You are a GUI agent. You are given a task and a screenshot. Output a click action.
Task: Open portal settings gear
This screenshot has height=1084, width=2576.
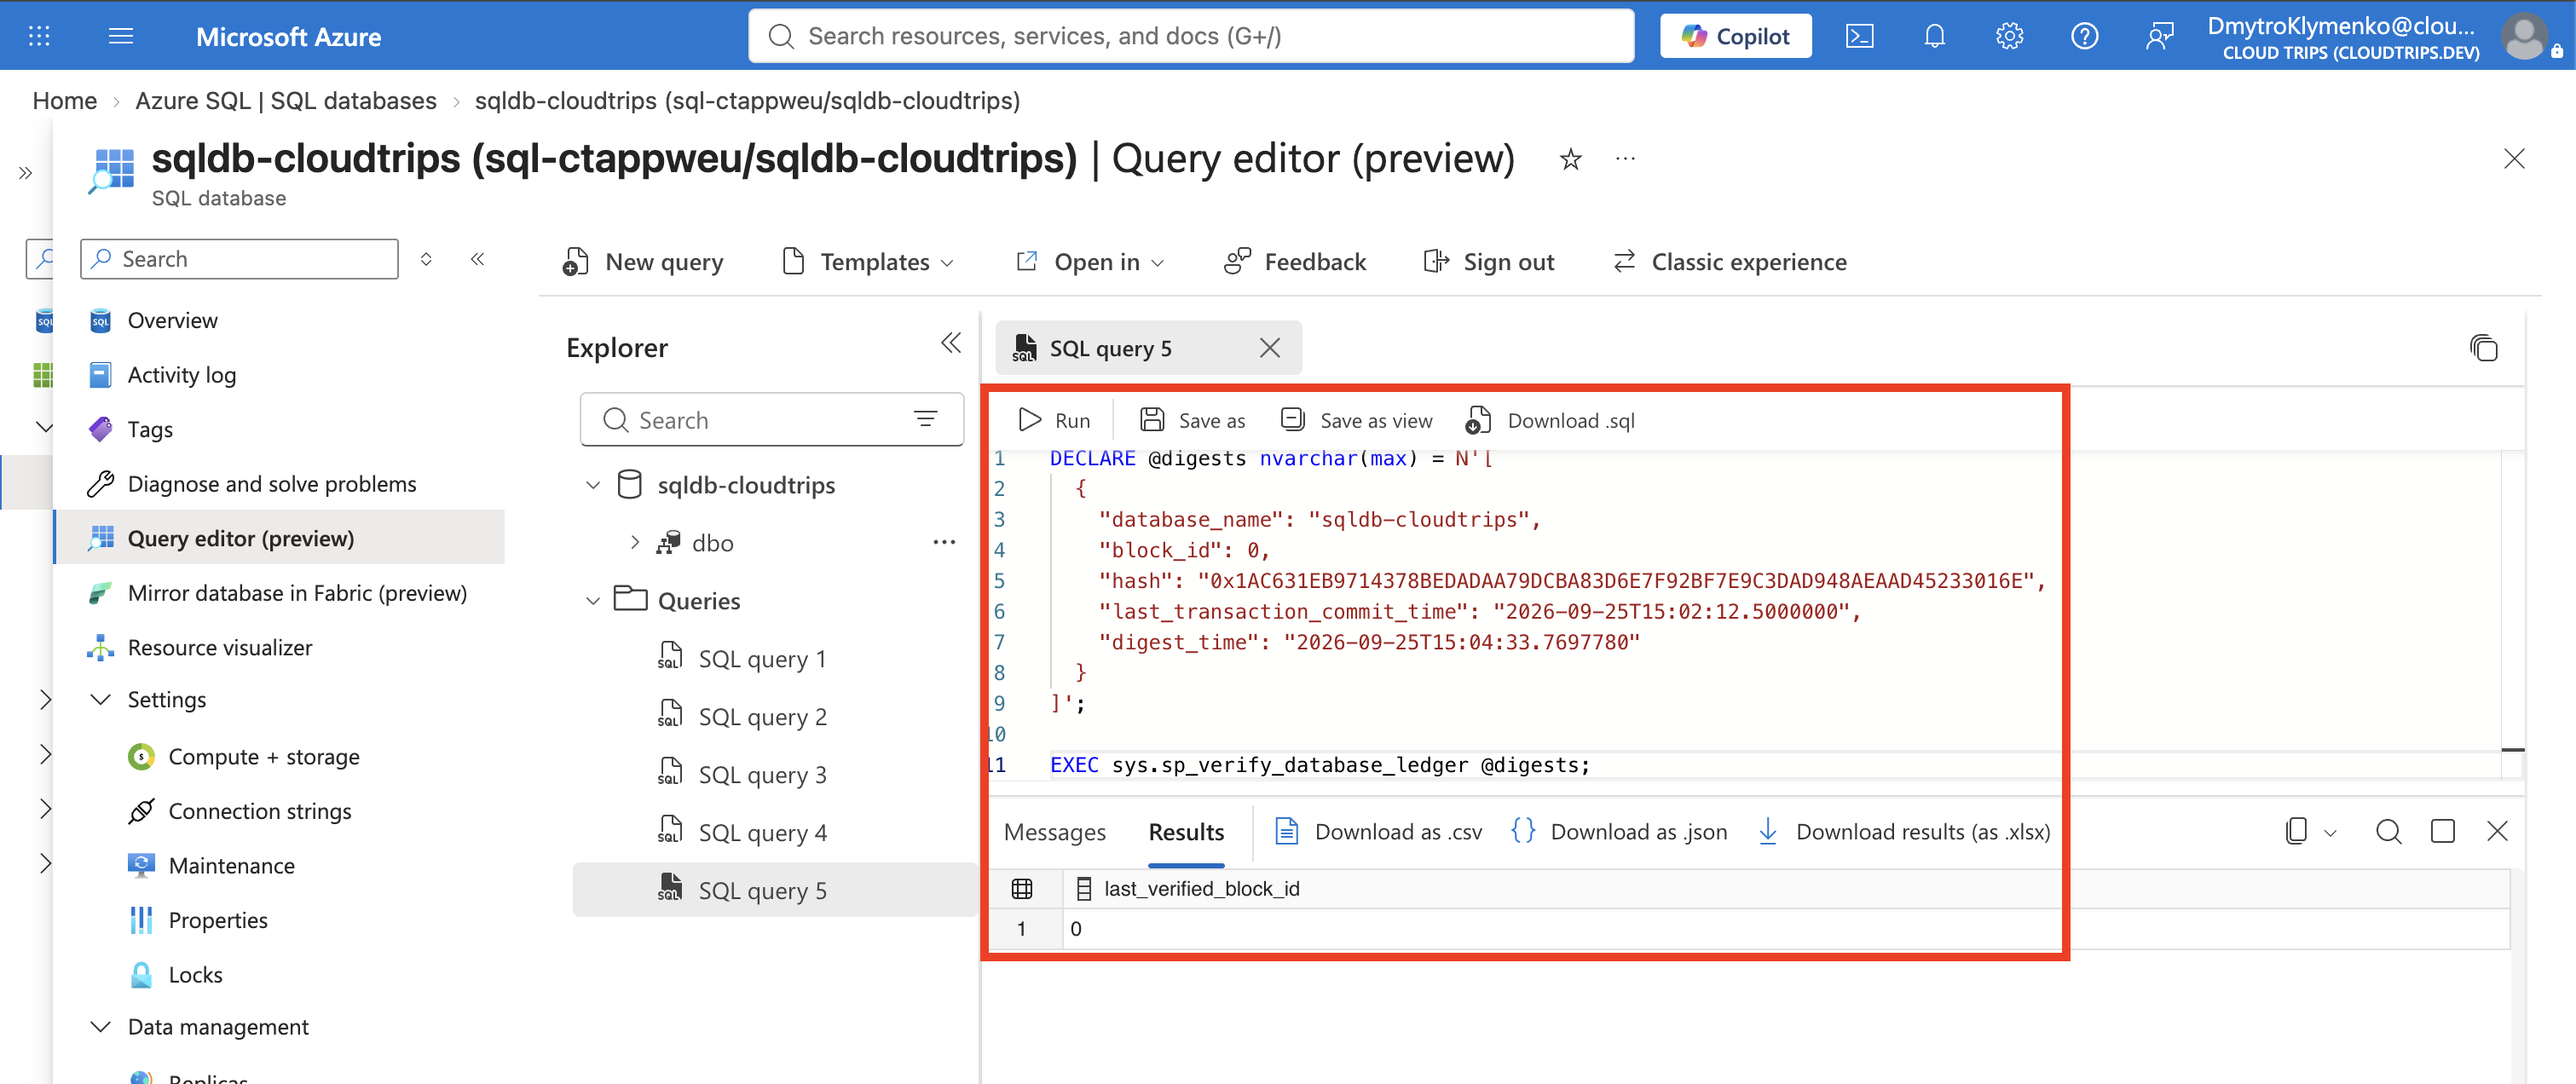pyautogui.click(x=2009, y=36)
